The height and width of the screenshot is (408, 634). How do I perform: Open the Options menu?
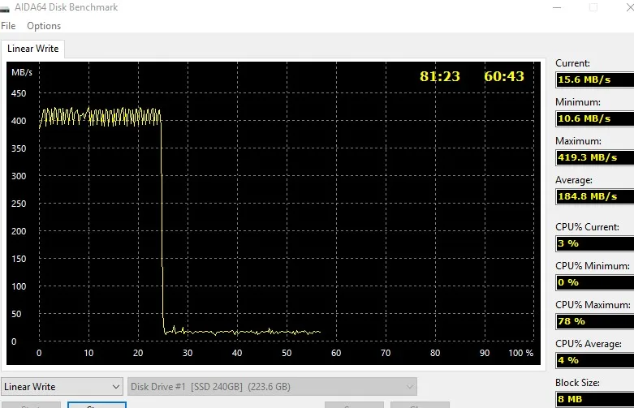pos(44,26)
